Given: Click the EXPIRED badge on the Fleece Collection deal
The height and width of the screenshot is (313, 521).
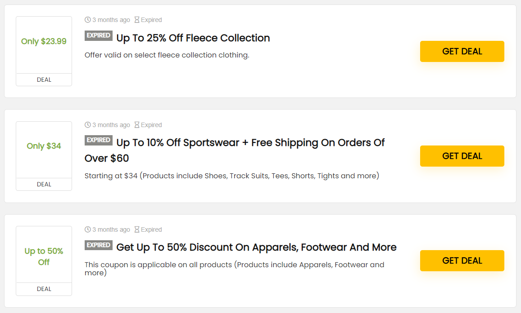Looking at the screenshot, I should pos(98,35).
